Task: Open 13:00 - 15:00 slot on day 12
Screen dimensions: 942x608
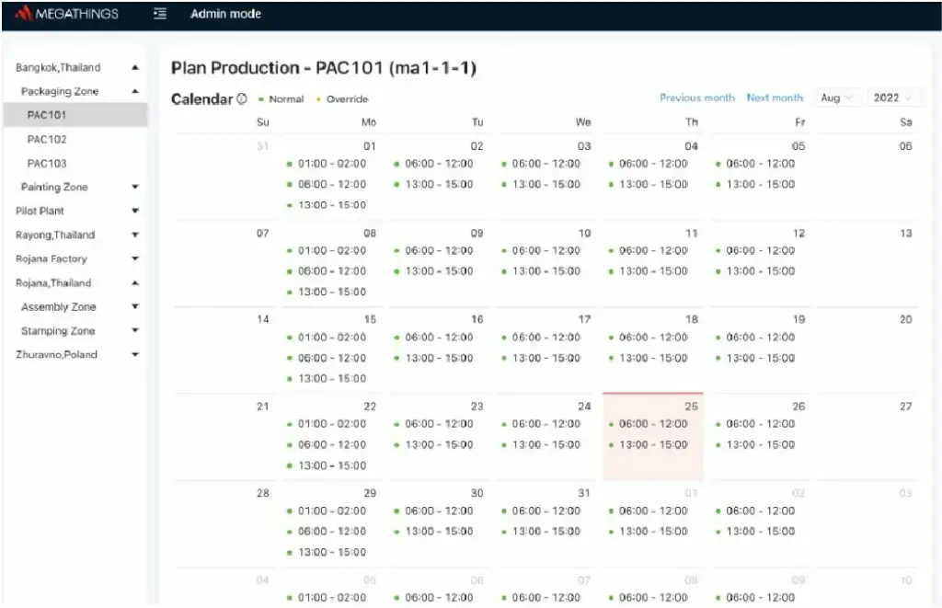Action: coord(760,271)
